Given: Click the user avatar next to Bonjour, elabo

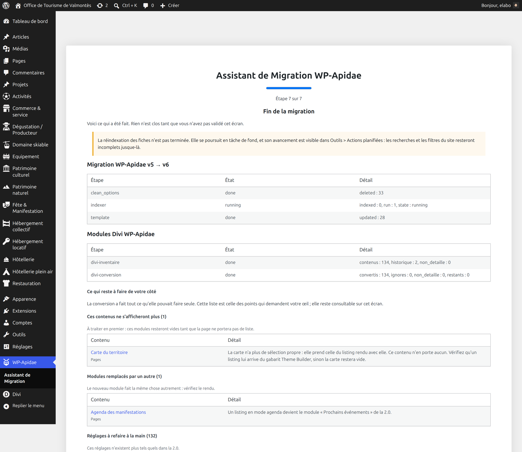Looking at the screenshot, I should (516, 6).
